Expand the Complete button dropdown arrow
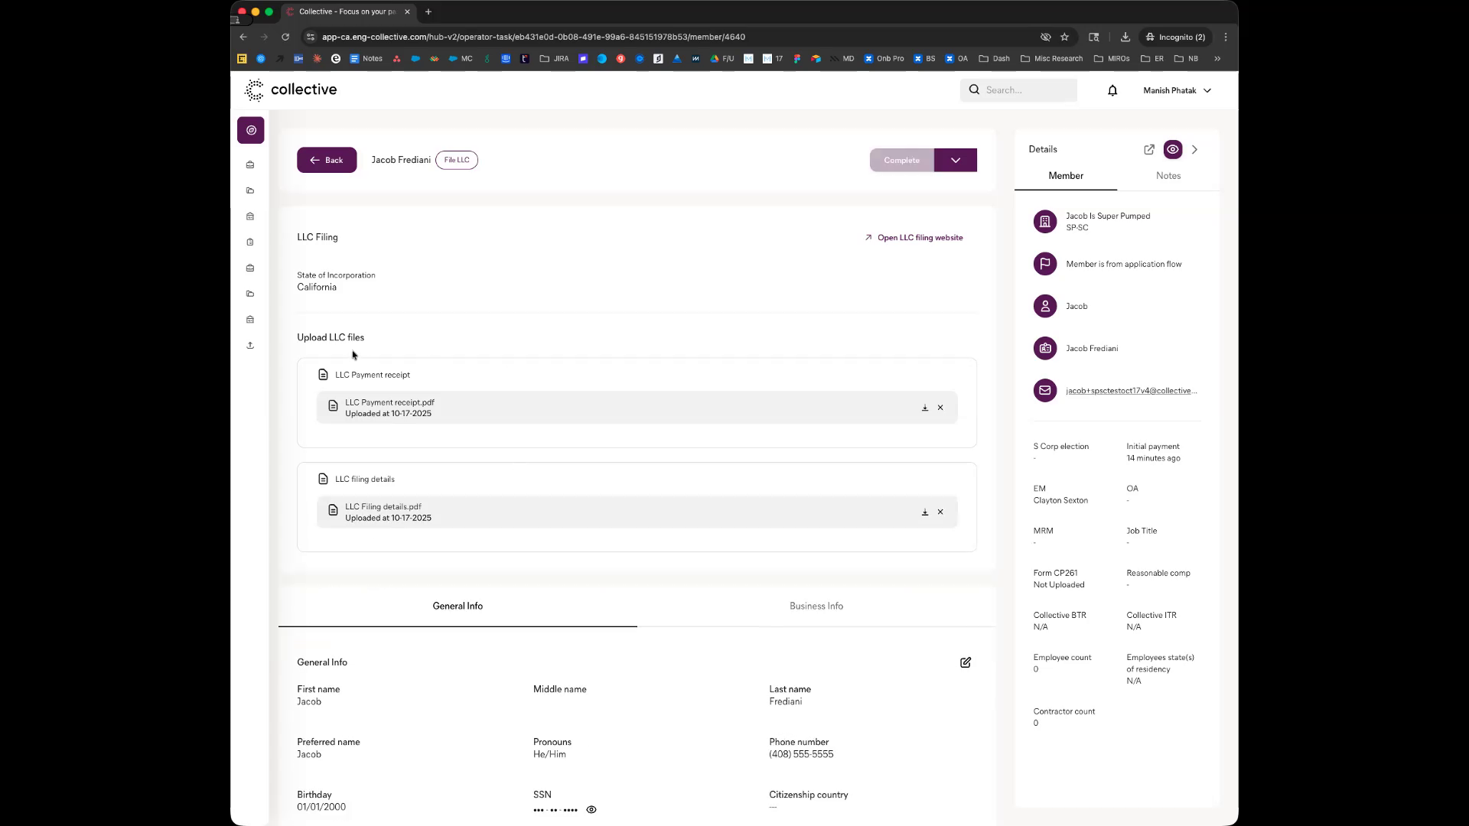Viewport: 1469px width, 826px height. click(x=955, y=160)
